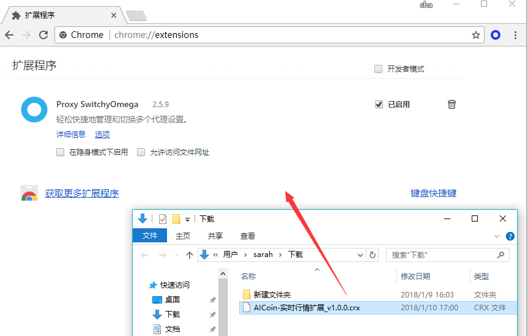Open Explorer help icon
The height and width of the screenshot is (336, 528).
pyautogui.click(x=510, y=236)
